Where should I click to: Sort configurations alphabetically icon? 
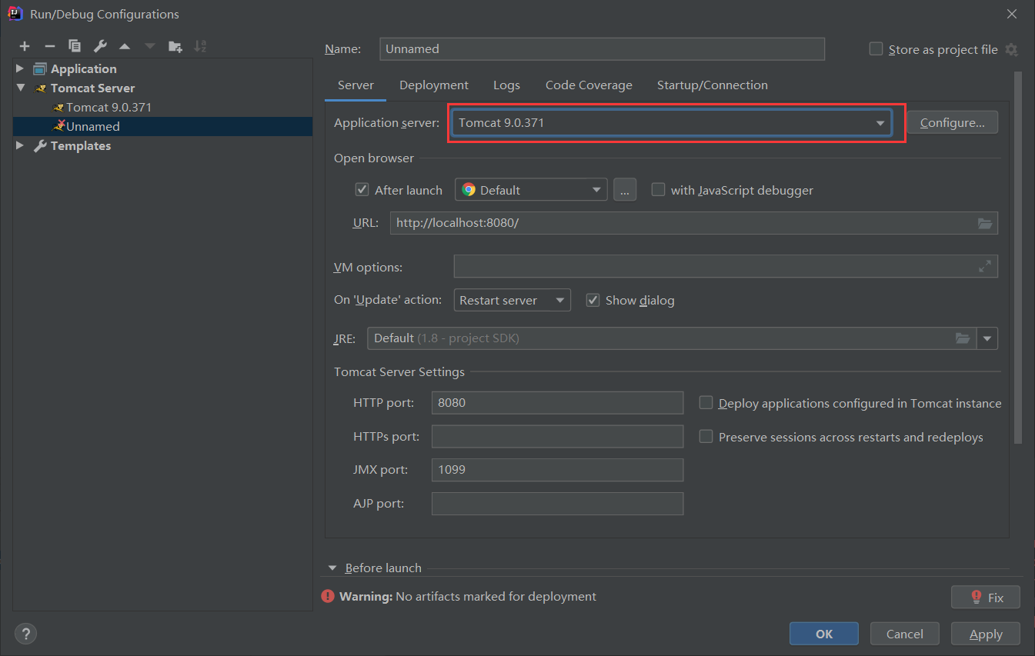pyautogui.click(x=200, y=46)
